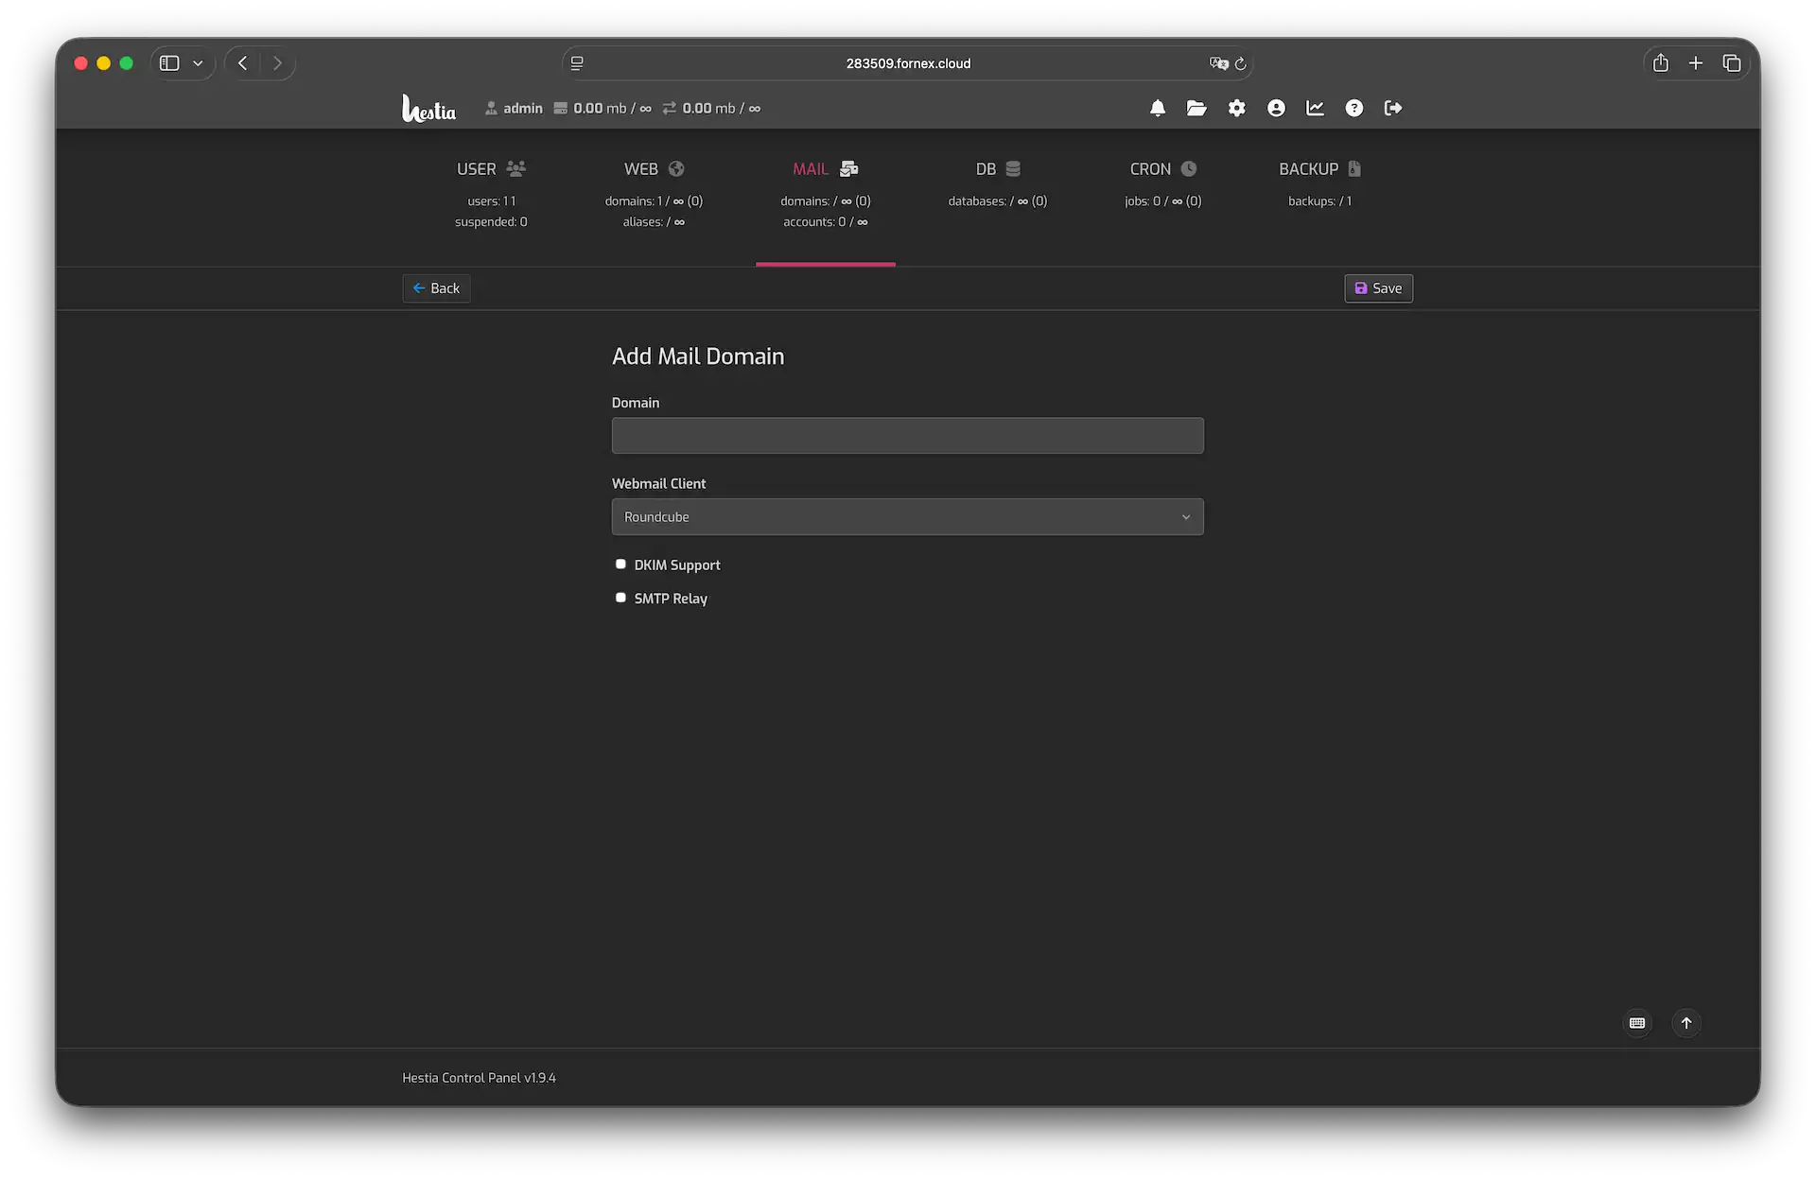Expand Safari sidebar options chevron
1816x1180 pixels.
pos(198,63)
